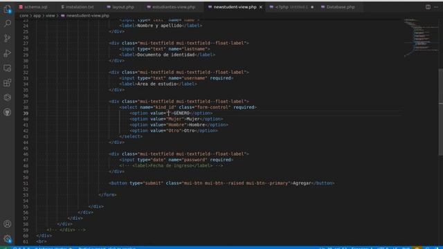Open the editor More Actions ellipsis
Screen dimensions: 443x249
pyautogui.click(x=436, y=7)
